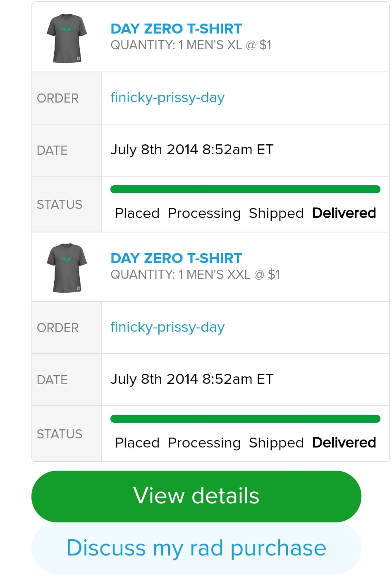Open second finicky-prissy-day order link
Screen dimensions: 392x584
(x=167, y=327)
